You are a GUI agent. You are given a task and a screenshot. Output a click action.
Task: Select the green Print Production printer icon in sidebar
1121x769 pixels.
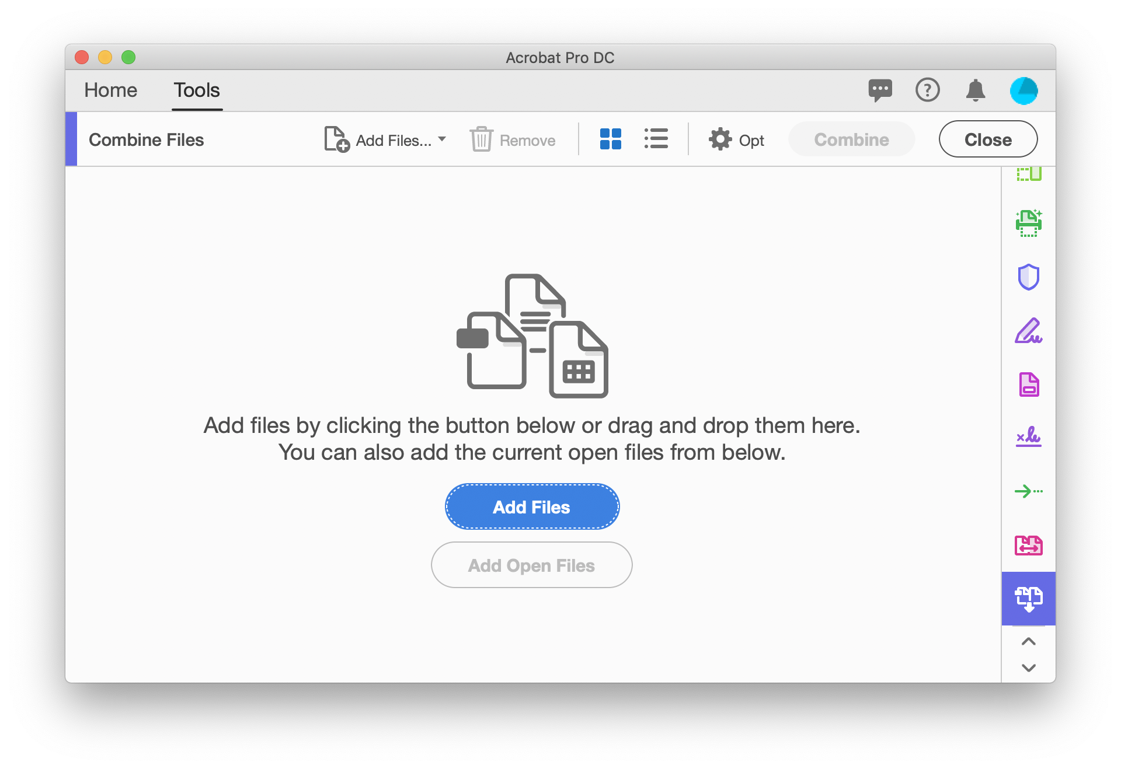[x=1028, y=223]
